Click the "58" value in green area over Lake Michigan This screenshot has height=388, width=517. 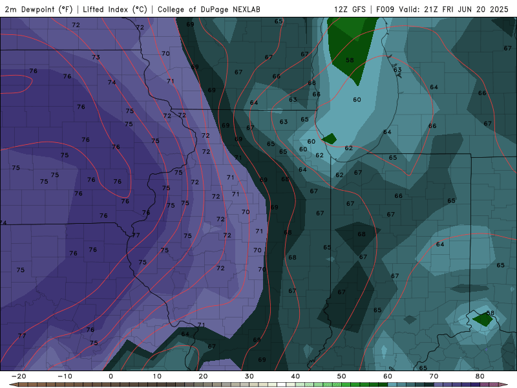(x=350, y=60)
